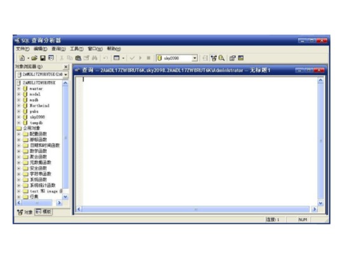Click the Cut (scissors) toolbar icon

62,58
